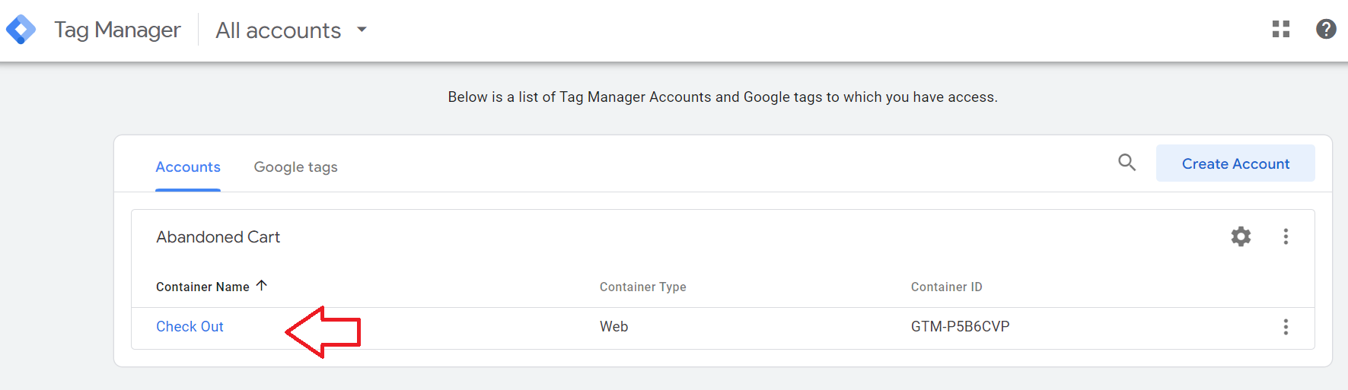Viewport: 1348px width, 390px height.
Task: Switch to the Google tags tab
Action: click(295, 166)
